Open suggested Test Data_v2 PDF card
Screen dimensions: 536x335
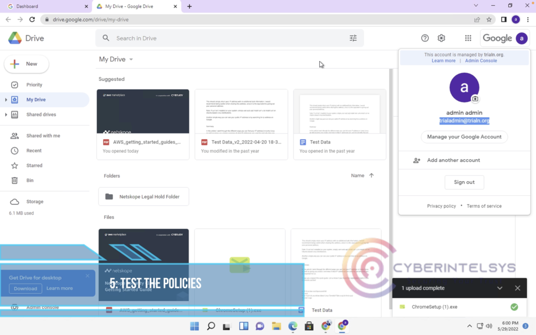241,125
